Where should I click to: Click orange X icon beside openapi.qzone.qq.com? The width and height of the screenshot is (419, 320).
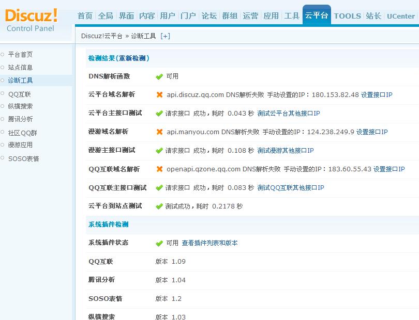point(159,169)
